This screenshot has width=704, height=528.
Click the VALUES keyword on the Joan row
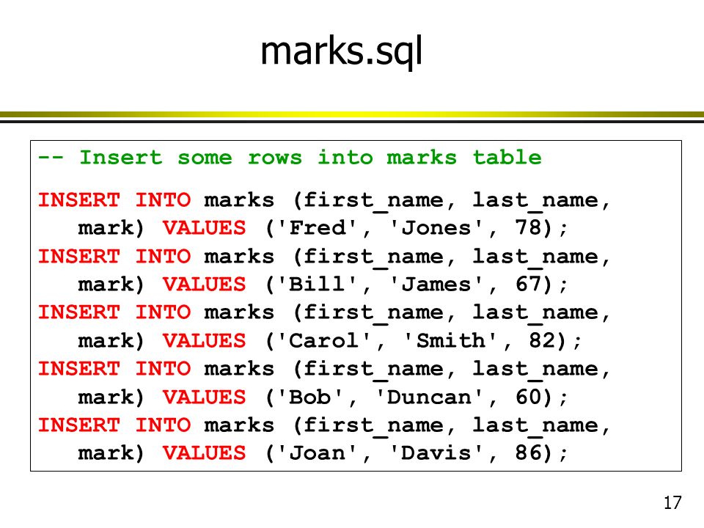pos(205,453)
